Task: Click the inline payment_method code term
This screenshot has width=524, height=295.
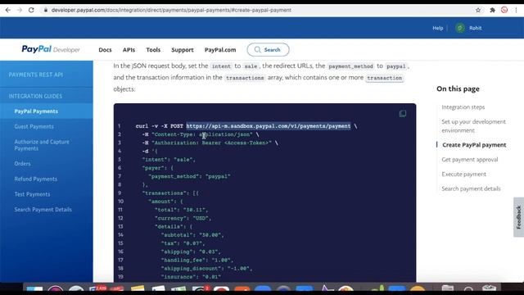Action: click(350, 66)
